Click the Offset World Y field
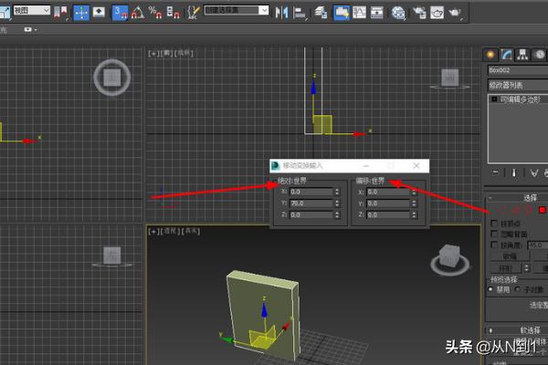The width and height of the screenshot is (548, 365). coord(388,203)
